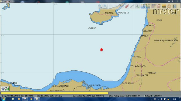Image resolution: width=181 pixels, height=101 pixels.
Task: Click the FAMAGUSTA label on chart
Action: (x=122, y=13)
